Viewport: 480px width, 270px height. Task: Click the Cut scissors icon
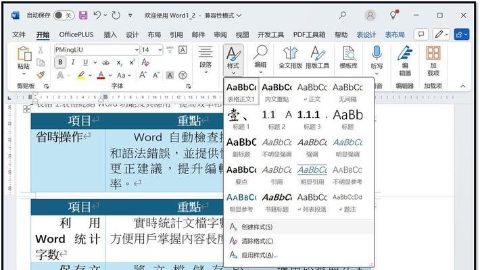point(41,50)
